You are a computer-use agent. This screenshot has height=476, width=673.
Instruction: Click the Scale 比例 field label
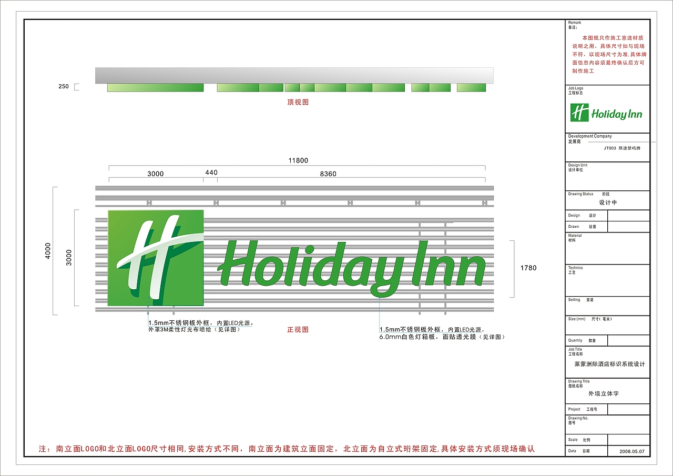[580, 440]
